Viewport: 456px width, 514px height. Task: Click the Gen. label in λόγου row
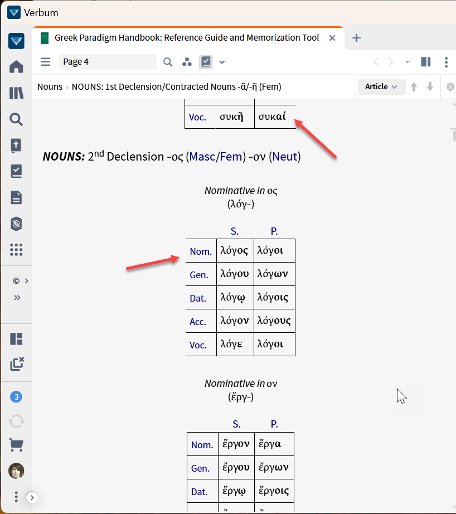point(199,275)
